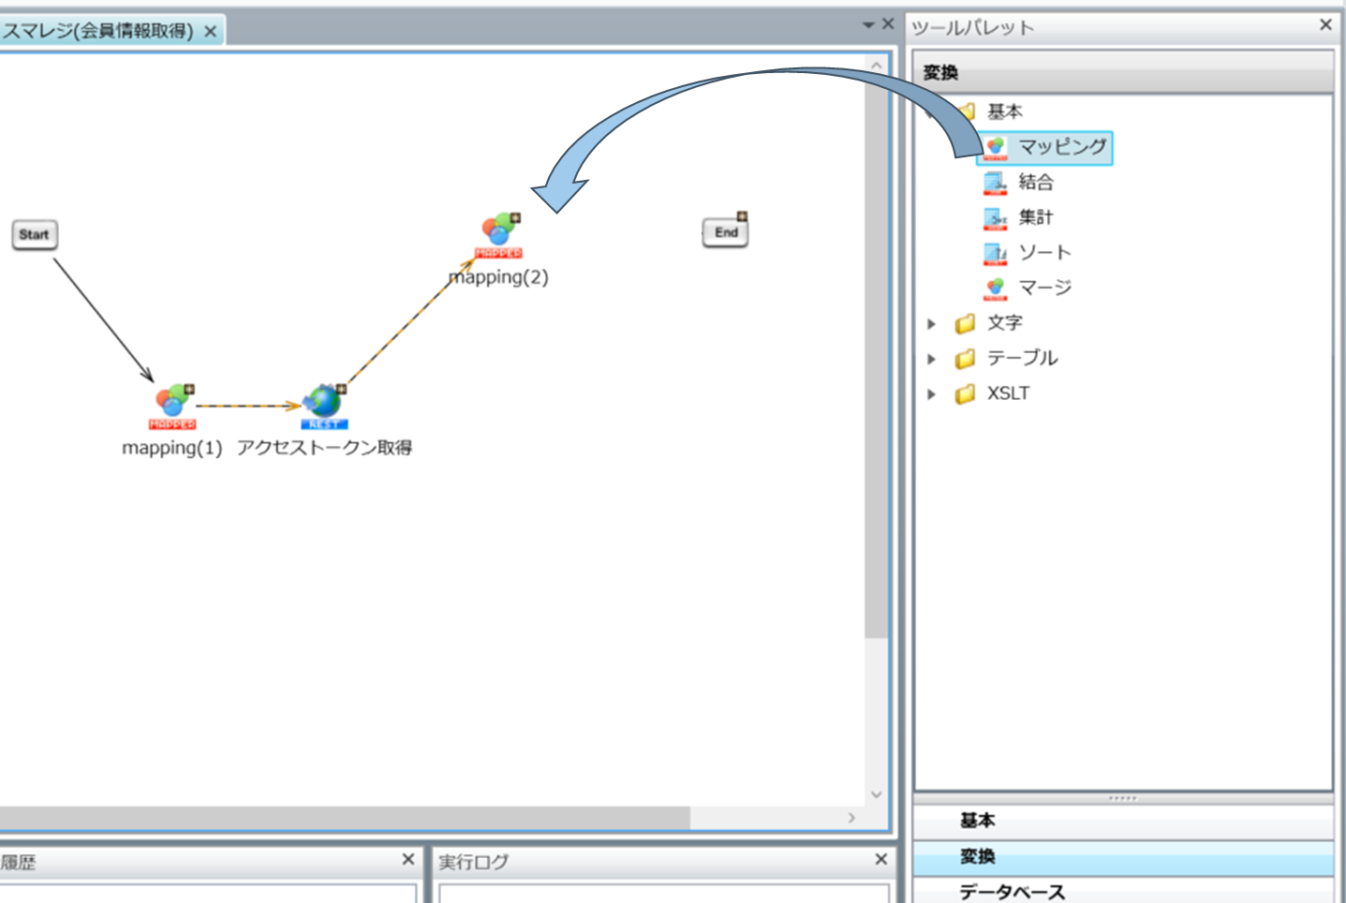
Task: Select the mapping(1) mapper icon on canvas
Action: [x=173, y=405]
